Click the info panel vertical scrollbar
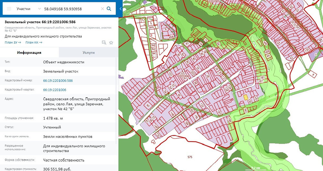323x171 pixels. (117, 98)
